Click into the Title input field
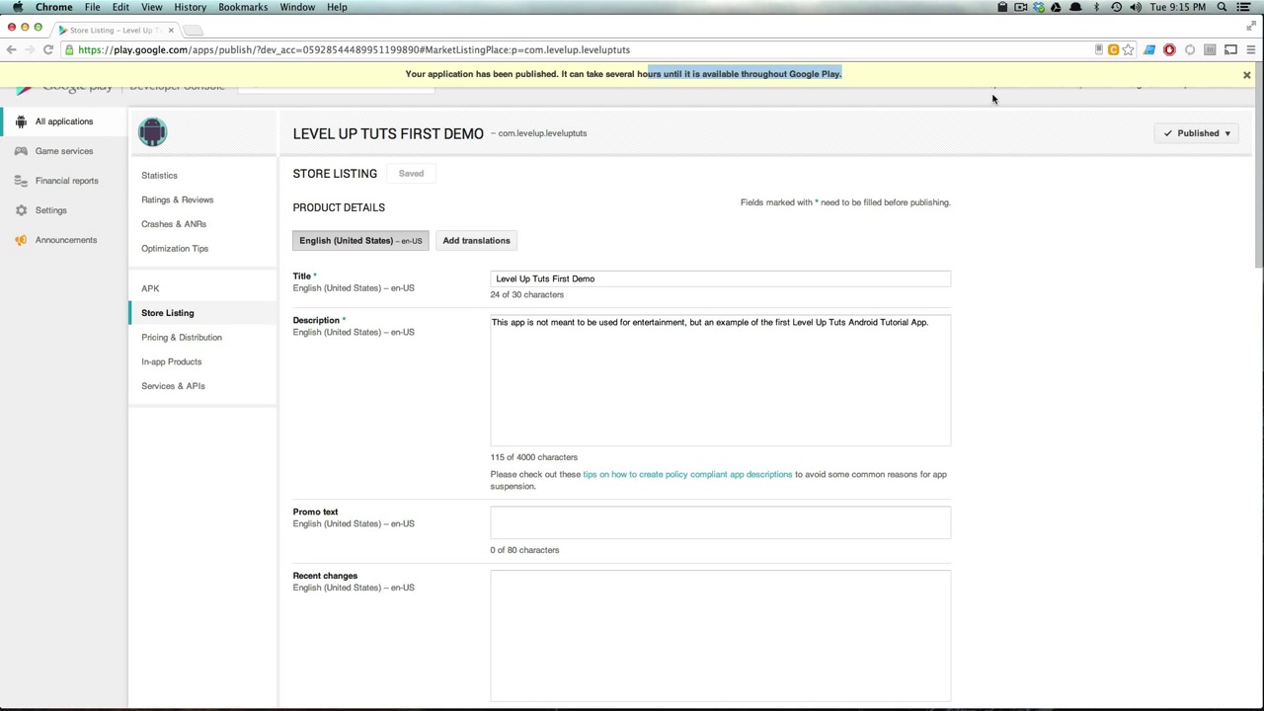This screenshot has height=711, width=1264. click(720, 278)
